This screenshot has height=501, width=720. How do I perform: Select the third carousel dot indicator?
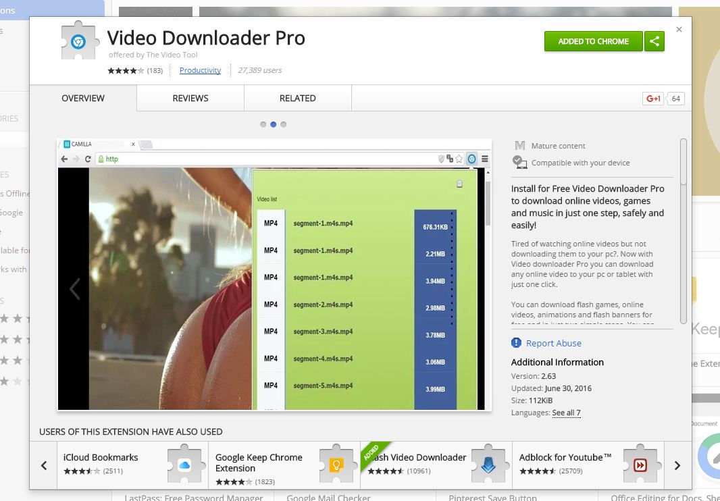click(x=283, y=124)
